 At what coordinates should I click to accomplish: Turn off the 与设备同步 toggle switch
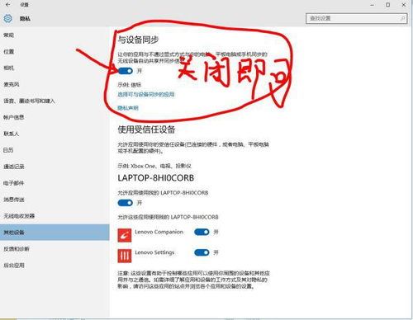(126, 71)
